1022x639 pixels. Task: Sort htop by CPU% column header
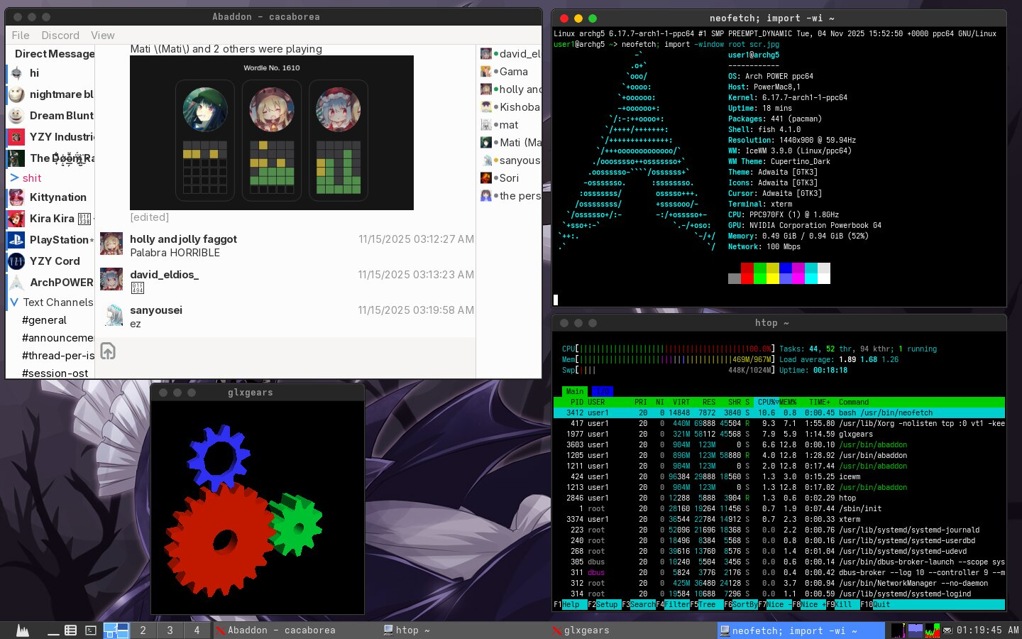[x=766, y=402]
